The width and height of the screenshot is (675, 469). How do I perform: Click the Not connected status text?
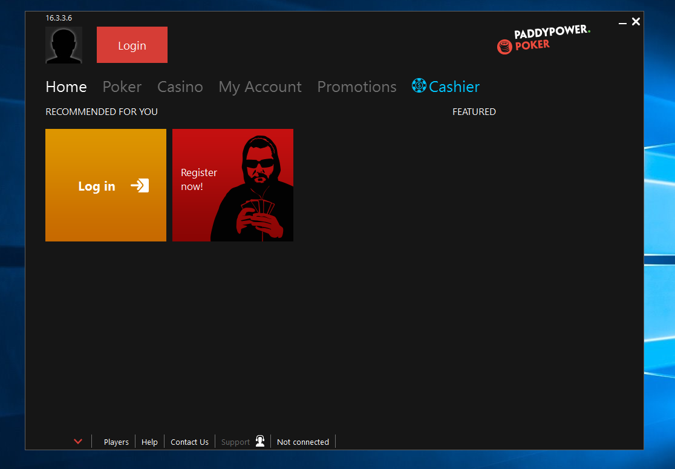[303, 442]
